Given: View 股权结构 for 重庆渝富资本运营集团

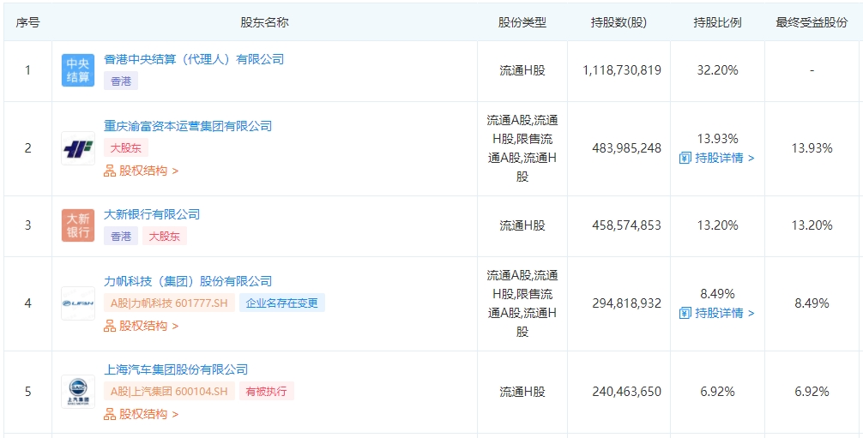Looking at the screenshot, I should [141, 171].
